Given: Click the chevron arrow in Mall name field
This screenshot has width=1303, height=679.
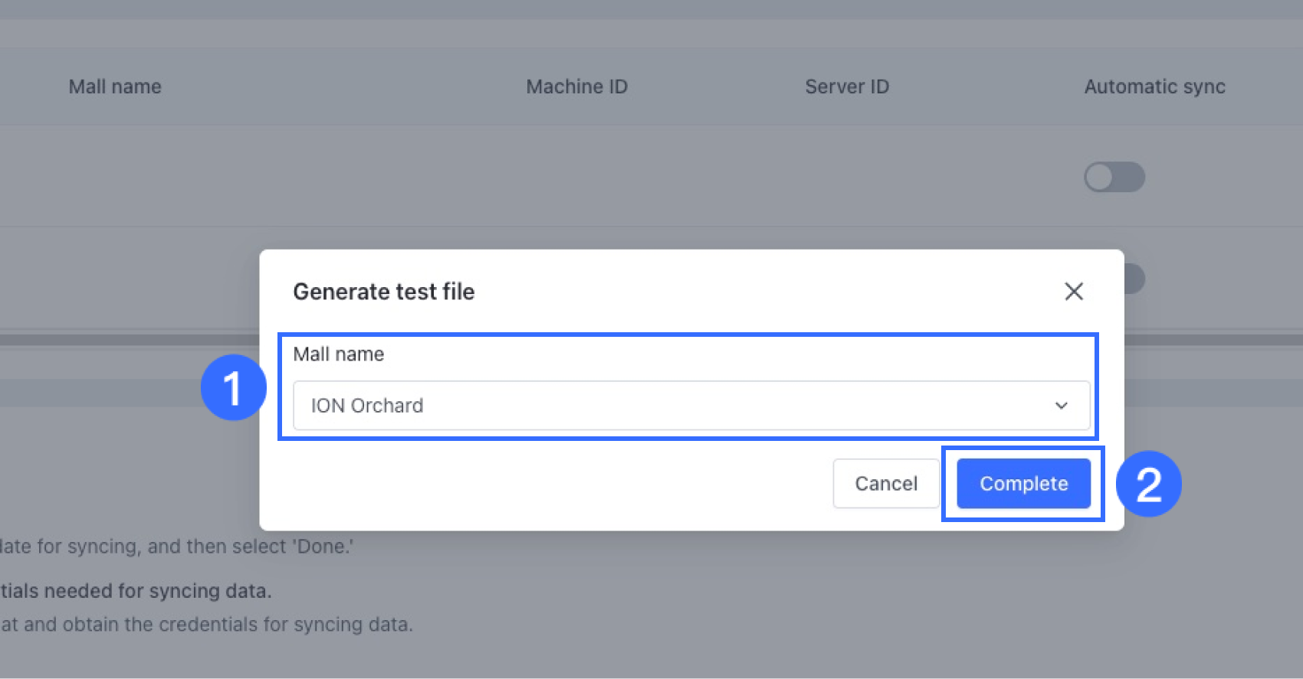Looking at the screenshot, I should (x=1061, y=406).
